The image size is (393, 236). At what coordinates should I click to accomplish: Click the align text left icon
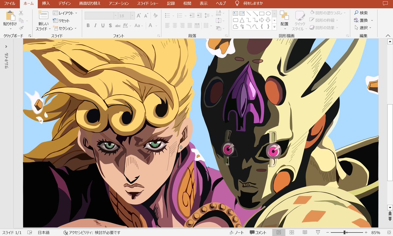[x=167, y=26]
